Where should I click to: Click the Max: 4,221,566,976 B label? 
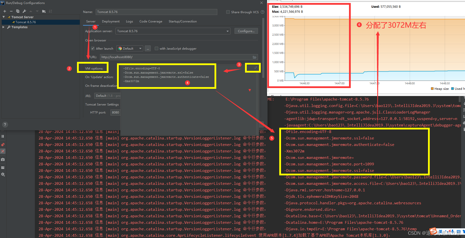(x=287, y=12)
